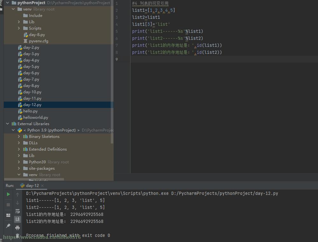Click line number 9 in the gutter
Viewport: 318px width, 242px height.
[117, 59]
